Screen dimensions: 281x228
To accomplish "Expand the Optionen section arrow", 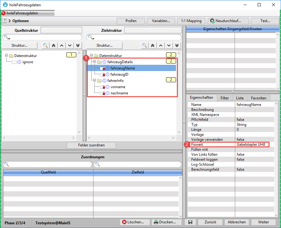I will [9, 21].
